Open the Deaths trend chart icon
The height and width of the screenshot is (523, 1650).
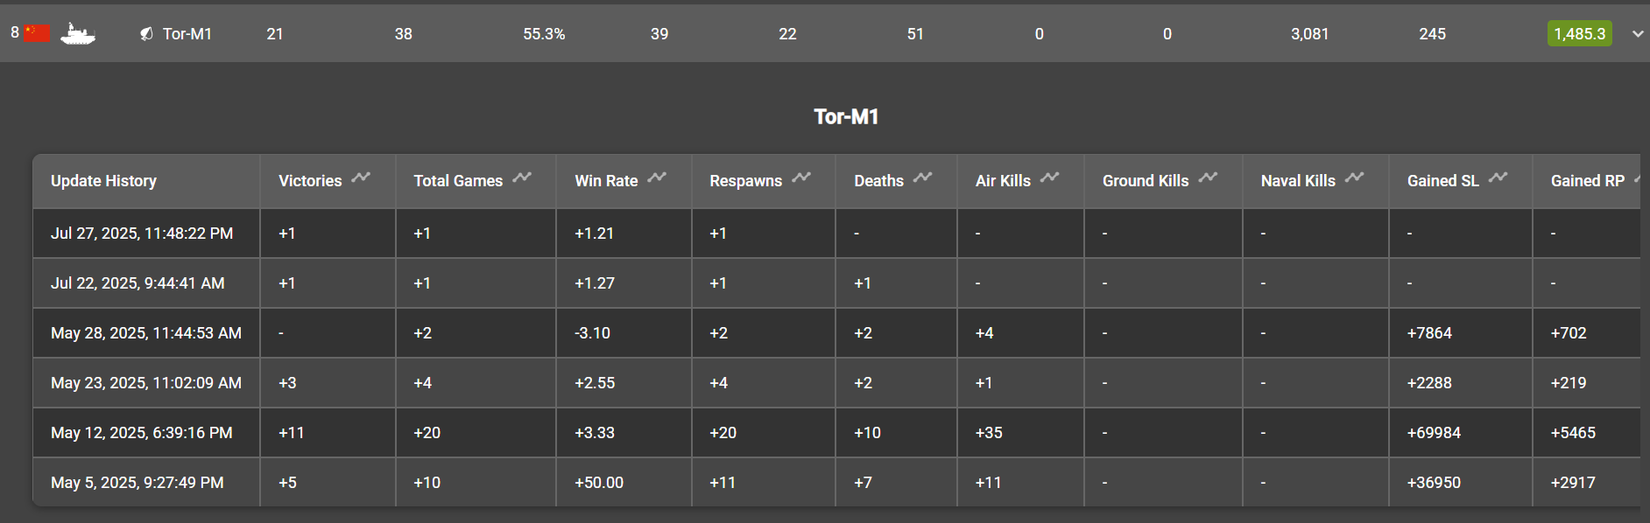(922, 178)
